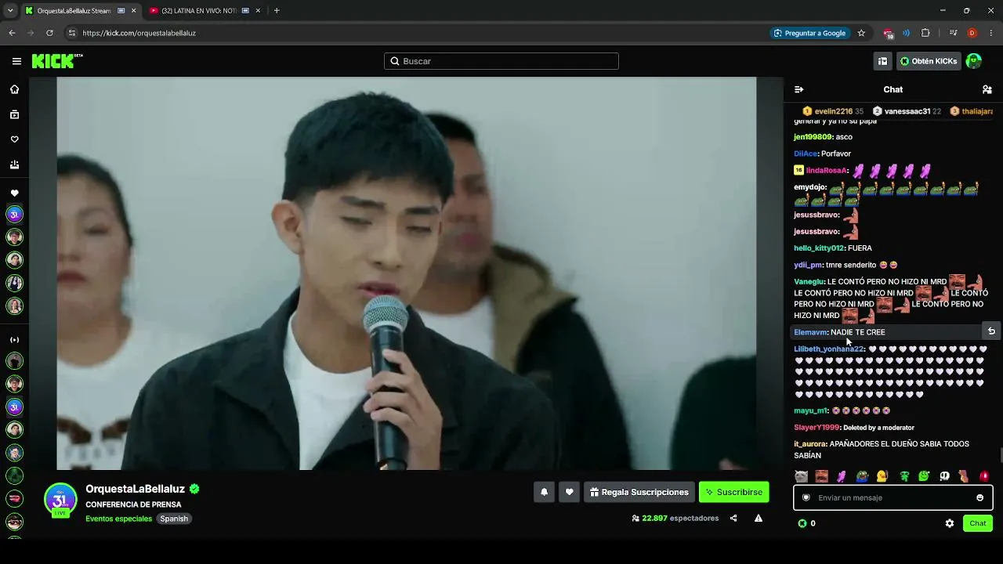Open chat settings gear
The width and height of the screenshot is (1003, 564).
coord(950,523)
